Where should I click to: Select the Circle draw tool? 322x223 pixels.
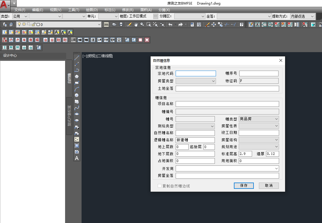pyautogui.click(x=77, y=95)
